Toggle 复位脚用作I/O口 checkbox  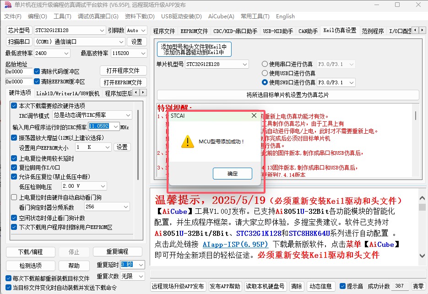click(14, 167)
